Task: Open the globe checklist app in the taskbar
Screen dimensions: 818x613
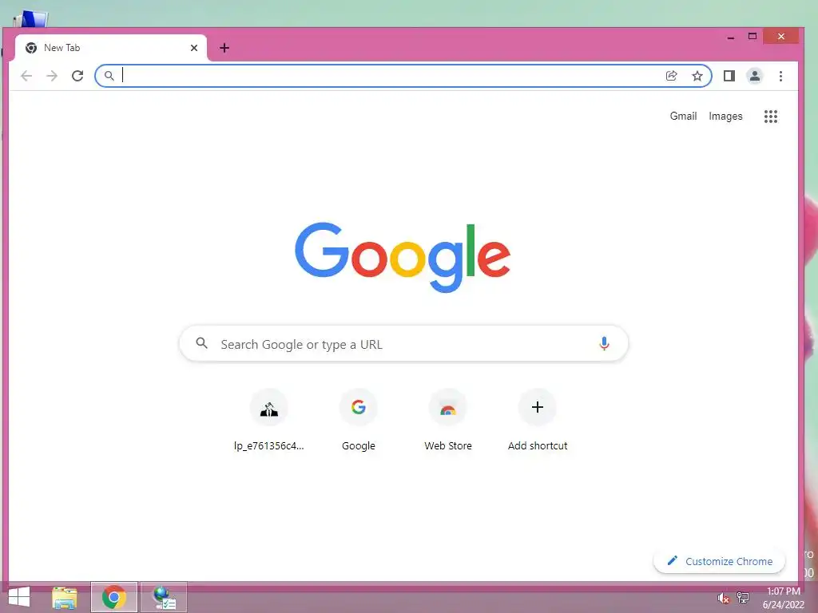Action: click(164, 597)
